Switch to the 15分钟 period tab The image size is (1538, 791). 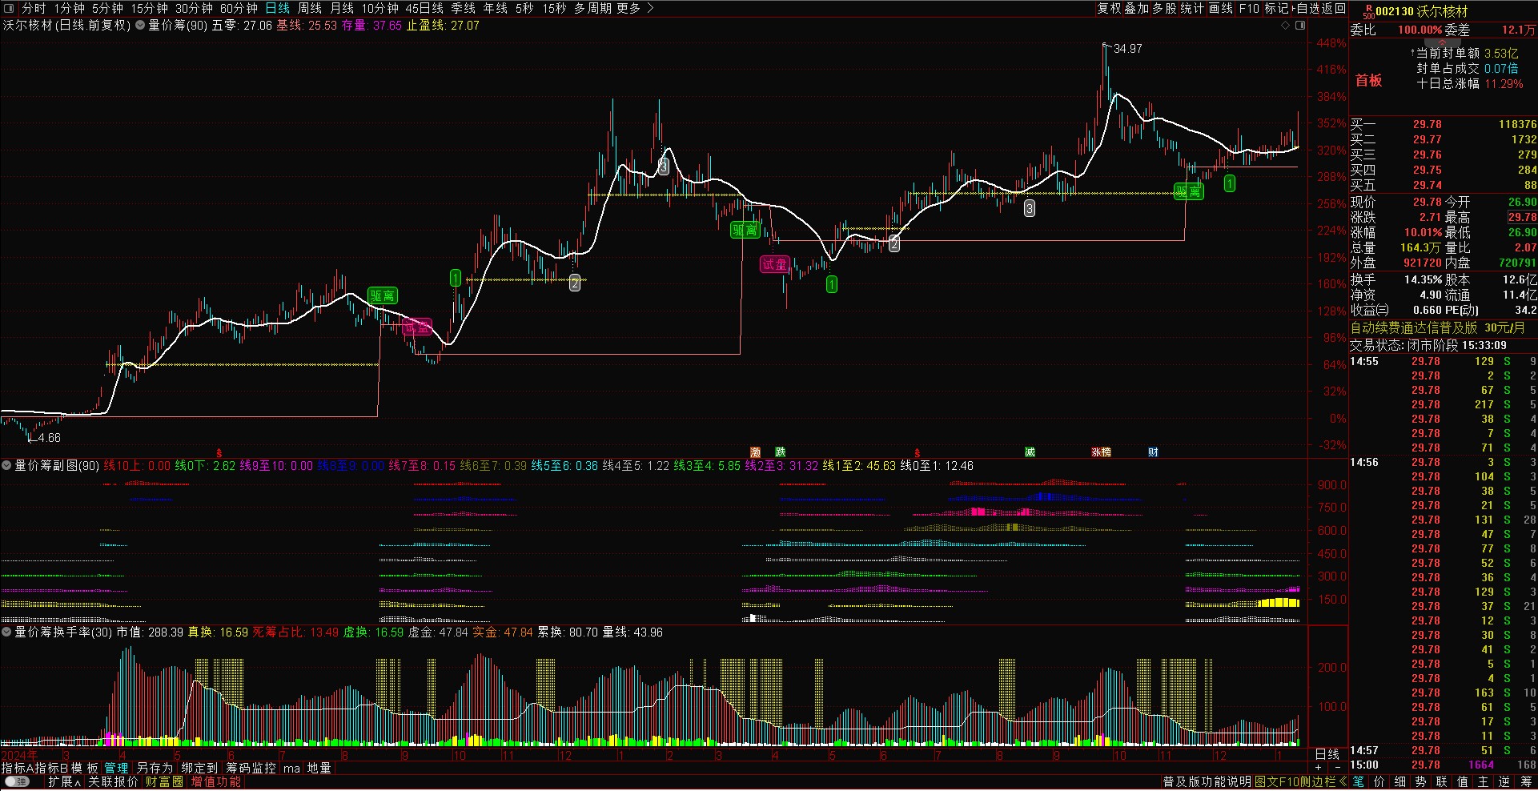click(x=149, y=8)
